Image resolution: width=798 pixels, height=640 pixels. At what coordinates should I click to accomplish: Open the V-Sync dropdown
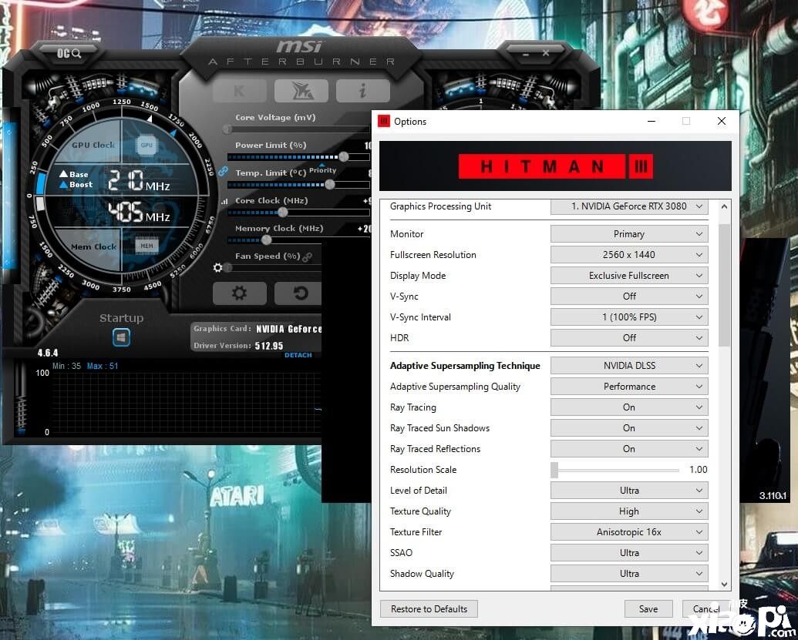point(629,297)
